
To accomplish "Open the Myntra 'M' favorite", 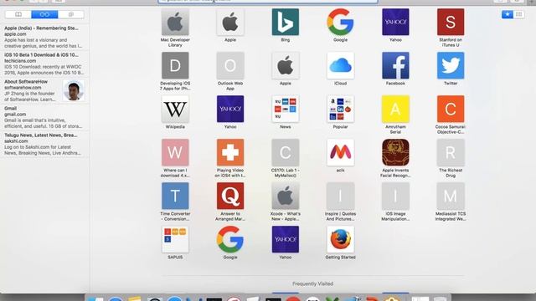I will 340,152.
